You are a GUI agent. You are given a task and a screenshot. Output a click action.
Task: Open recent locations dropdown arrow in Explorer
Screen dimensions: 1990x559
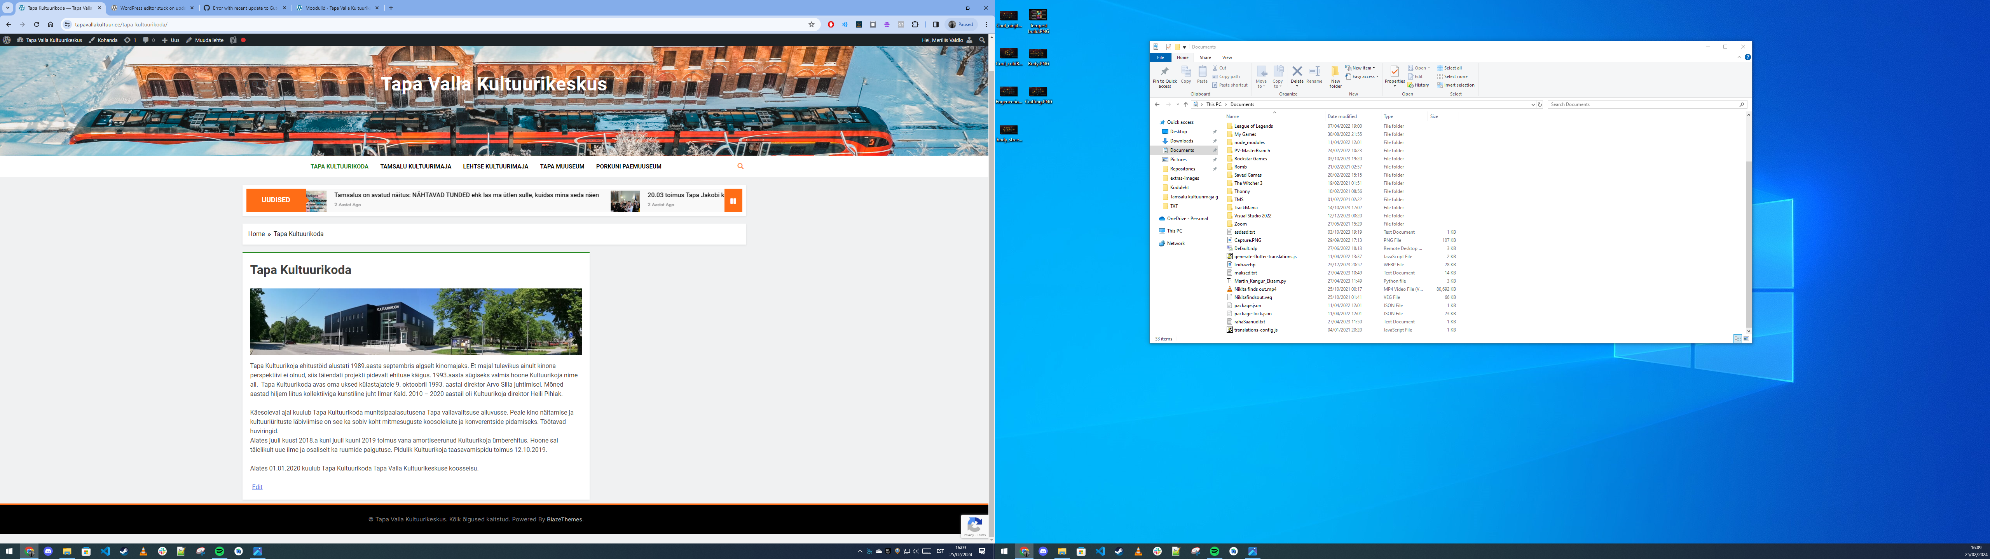click(x=1177, y=104)
